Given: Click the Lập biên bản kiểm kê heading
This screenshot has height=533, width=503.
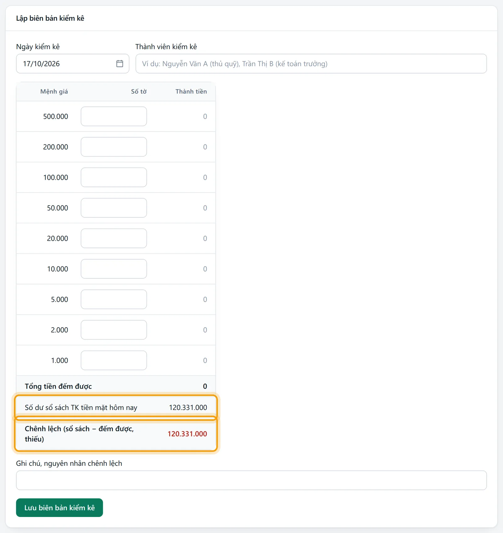Looking at the screenshot, I should [x=50, y=18].
